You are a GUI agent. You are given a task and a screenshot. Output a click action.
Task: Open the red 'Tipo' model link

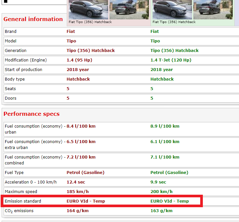[x=71, y=41]
